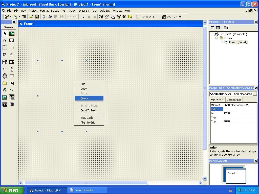Click the Add Form toolbar icon
The width and height of the screenshot is (259, 194).
[15, 17]
